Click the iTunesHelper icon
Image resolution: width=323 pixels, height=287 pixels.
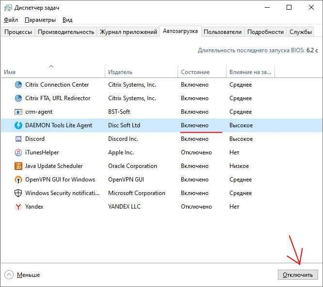point(18,152)
